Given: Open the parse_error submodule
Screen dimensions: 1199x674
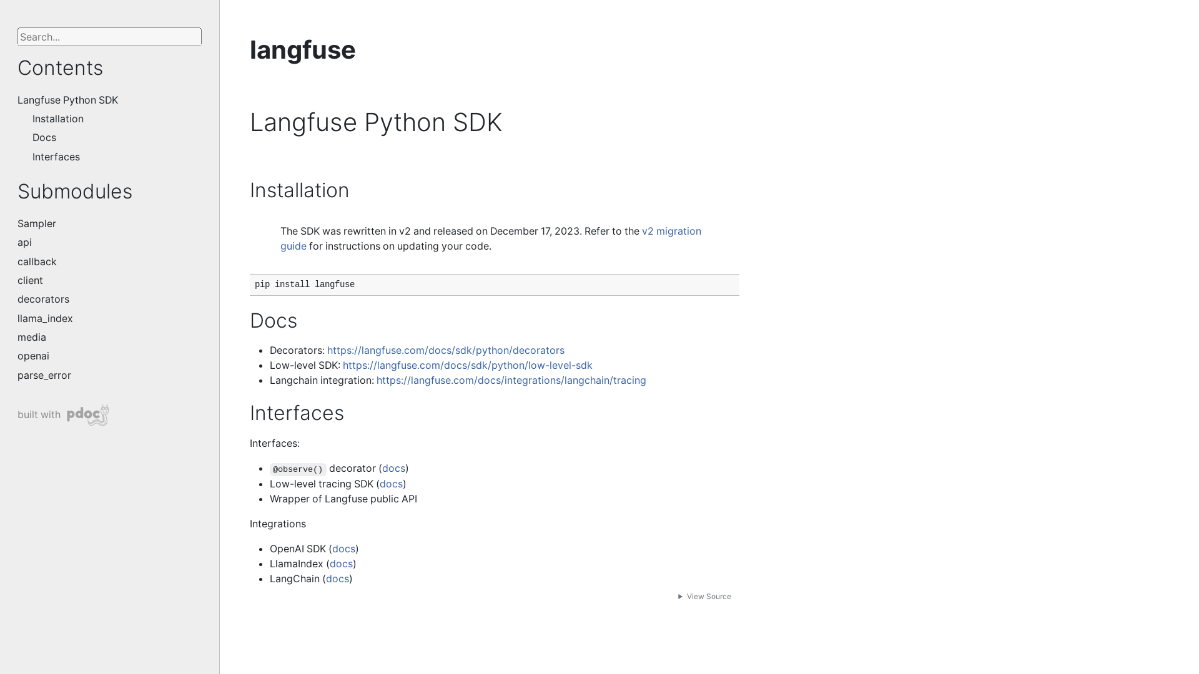Looking at the screenshot, I should click(x=44, y=375).
